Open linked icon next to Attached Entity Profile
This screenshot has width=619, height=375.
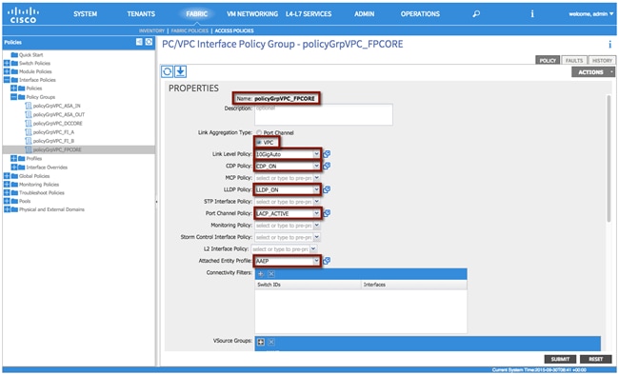click(327, 261)
